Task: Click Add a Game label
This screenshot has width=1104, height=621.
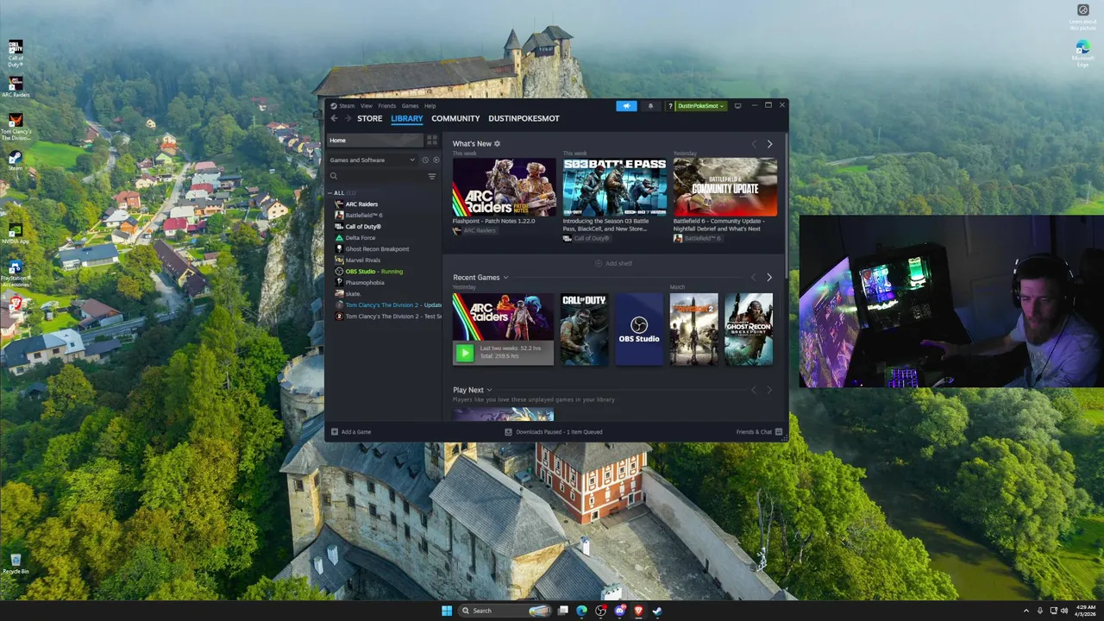Action: (356, 432)
